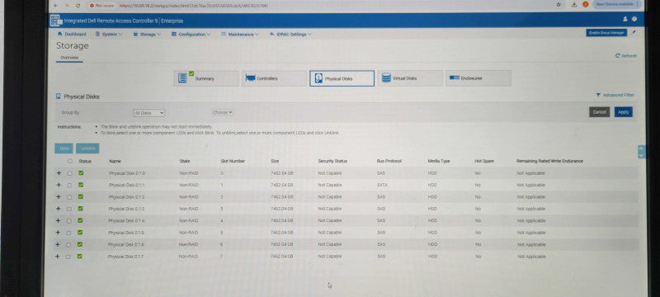Click the blue up/down scroll widget at the right edge
Viewport: 660px width, 297px height.
642,152
